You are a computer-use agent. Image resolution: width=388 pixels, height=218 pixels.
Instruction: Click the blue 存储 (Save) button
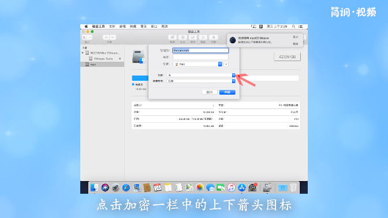(x=227, y=92)
